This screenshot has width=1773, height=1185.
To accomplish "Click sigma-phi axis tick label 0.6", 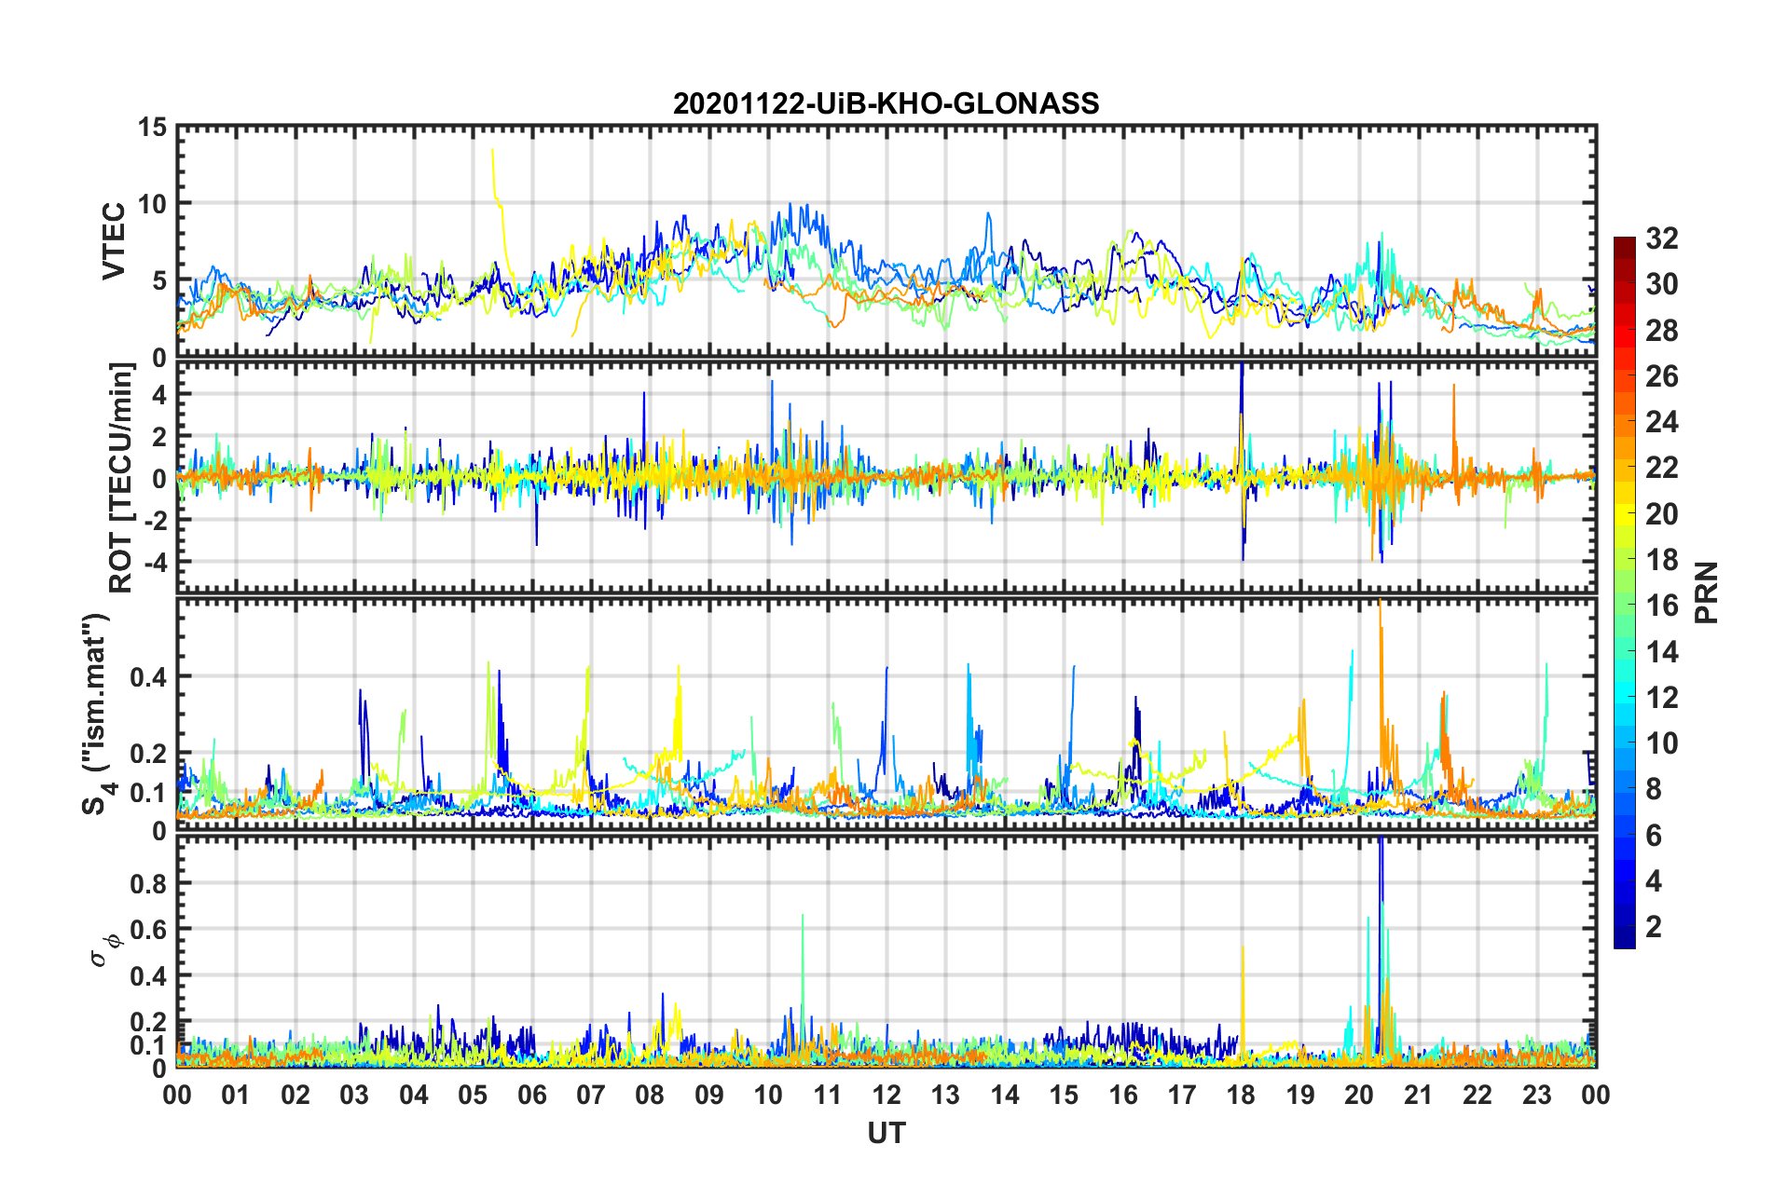I will (x=150, y=929).
